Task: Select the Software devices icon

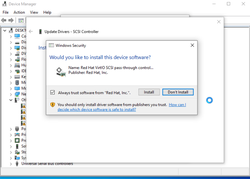Action: pos(17,146)
